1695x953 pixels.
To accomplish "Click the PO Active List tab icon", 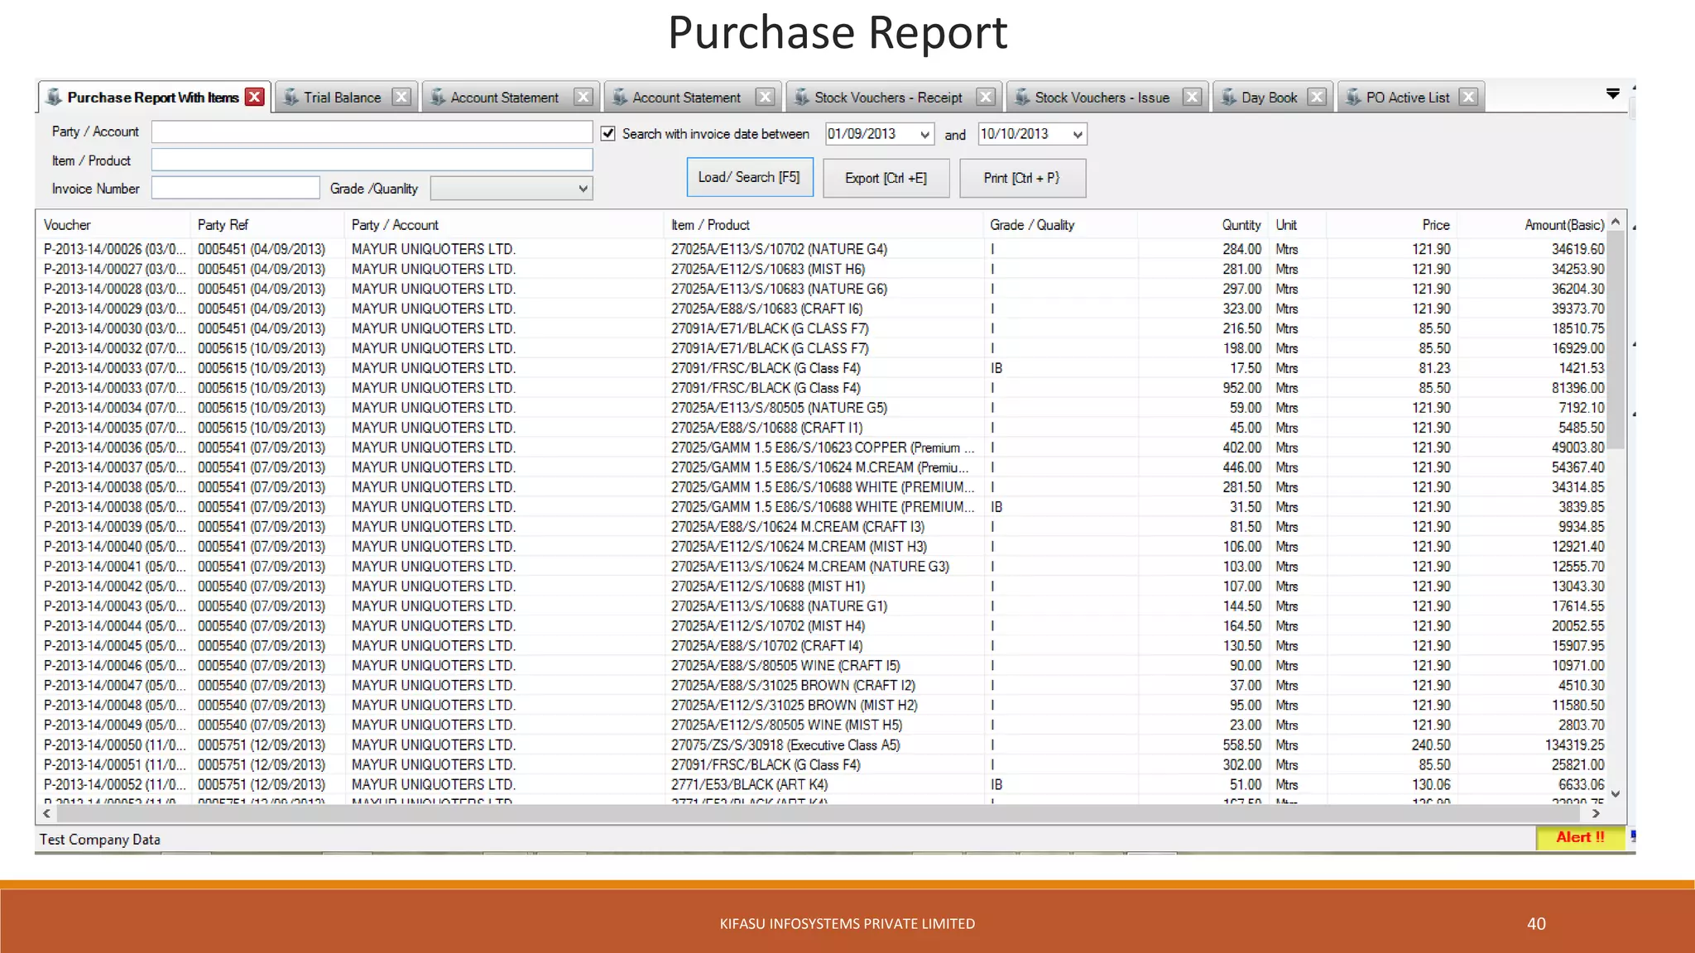I will point(1353,97).
